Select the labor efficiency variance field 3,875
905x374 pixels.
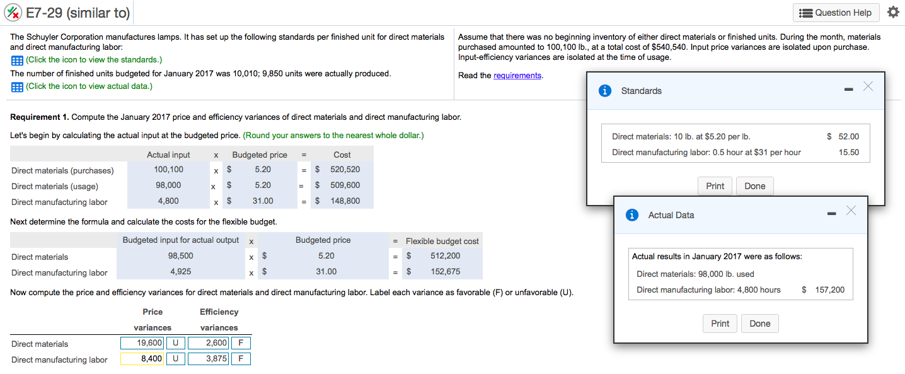point(209,359)
